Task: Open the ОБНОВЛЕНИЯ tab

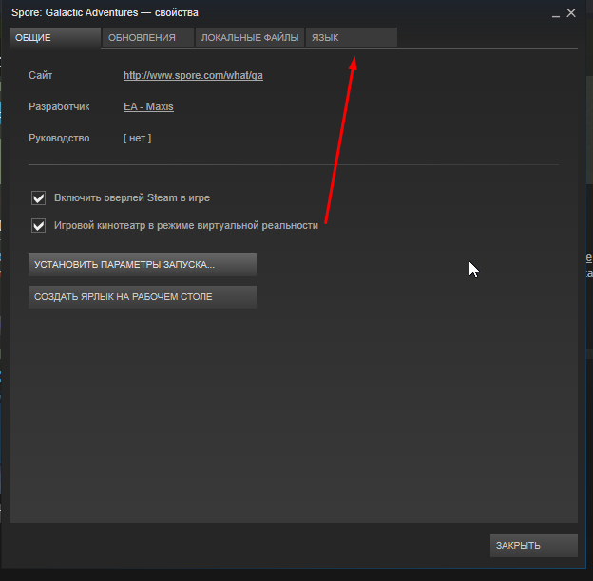Action: pyautogui.click(x=148, y=37)
